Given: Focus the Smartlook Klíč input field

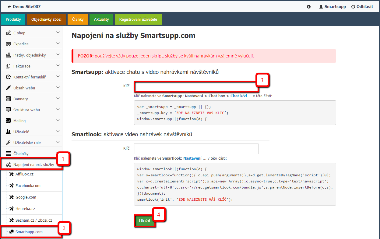Looking at the screenshot, I should (196, 149).
